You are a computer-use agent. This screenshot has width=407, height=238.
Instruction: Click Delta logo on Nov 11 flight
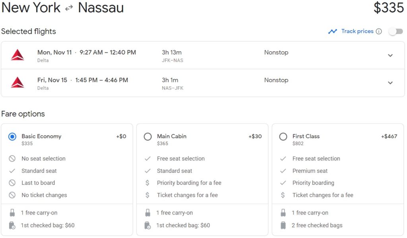coord(17,55)
